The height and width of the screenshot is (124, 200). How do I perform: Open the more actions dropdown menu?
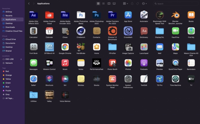coord(144,4)
